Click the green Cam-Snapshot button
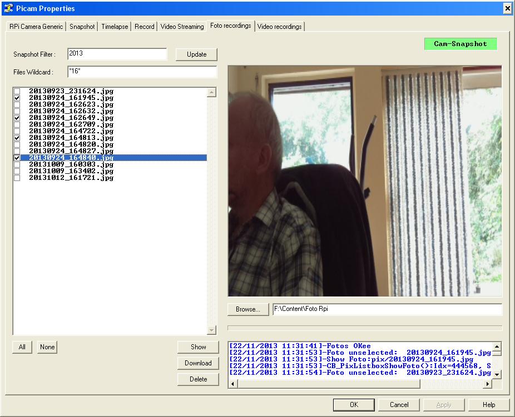This screenshot has width=515, height=417. [x=460, y=44]
